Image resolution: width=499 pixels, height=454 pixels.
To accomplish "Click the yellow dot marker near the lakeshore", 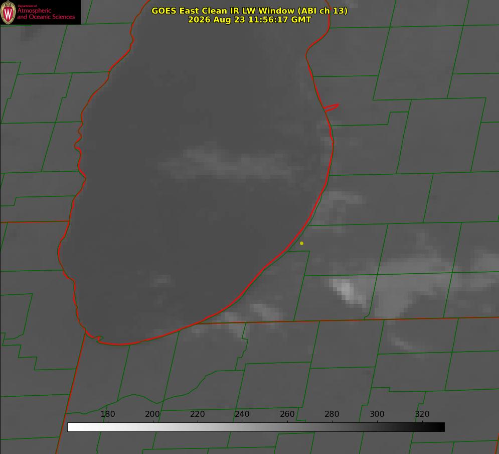I will click(301, 243).
